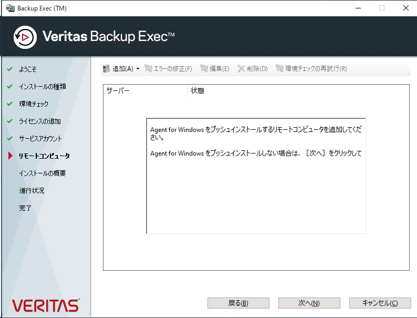The image size is (417, 318).
Task: Click the 編集(E) toolbar icon
Action: tap(204, 69)
